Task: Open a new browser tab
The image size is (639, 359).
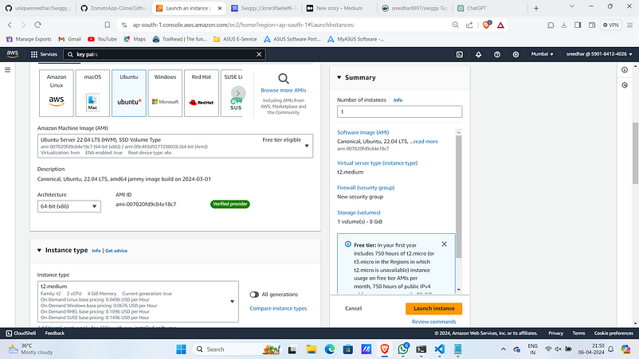Action: pyautogui.click(x=536, y=8)
